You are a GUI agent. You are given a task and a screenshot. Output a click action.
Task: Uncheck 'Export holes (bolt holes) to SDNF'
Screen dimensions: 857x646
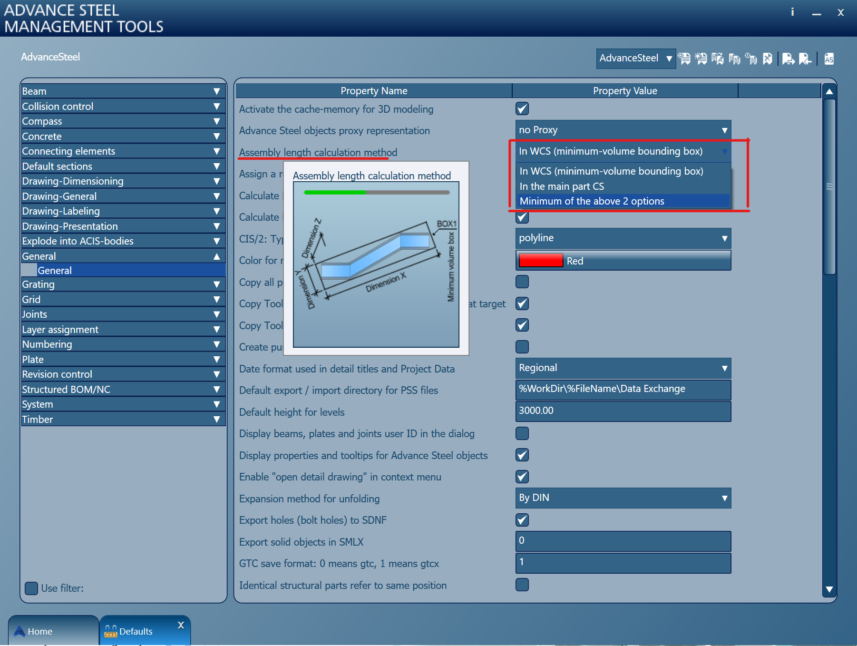coord(522,520)
